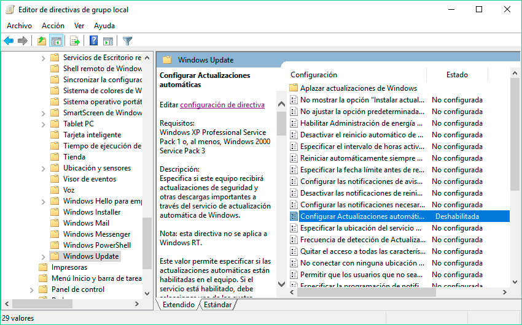The image size is (522, 325).
Task: Click the Impresoras folder icon in tree
Action: 43,267
